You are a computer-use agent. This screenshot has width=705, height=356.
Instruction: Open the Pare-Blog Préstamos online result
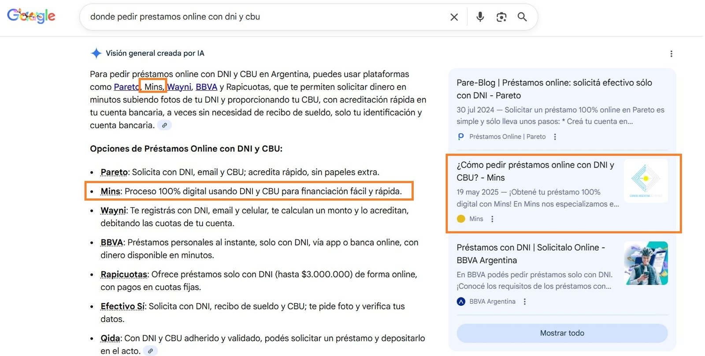click(x=554, y=89)
